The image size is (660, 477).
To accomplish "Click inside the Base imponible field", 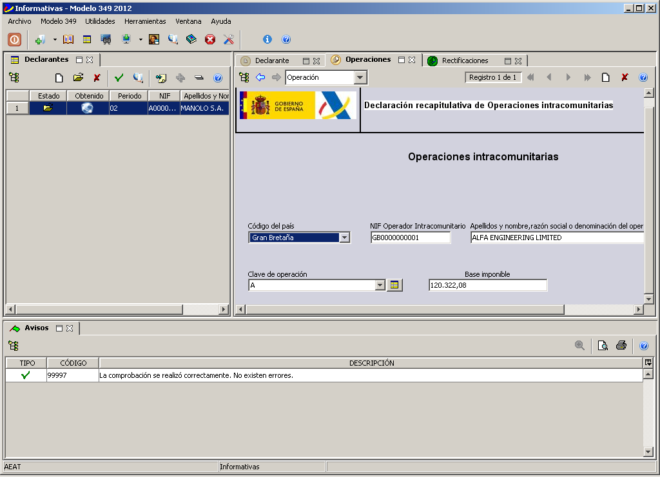I will pos(487,285).
